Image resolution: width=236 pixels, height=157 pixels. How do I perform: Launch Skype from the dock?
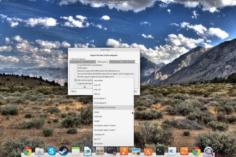pos(51,151)
